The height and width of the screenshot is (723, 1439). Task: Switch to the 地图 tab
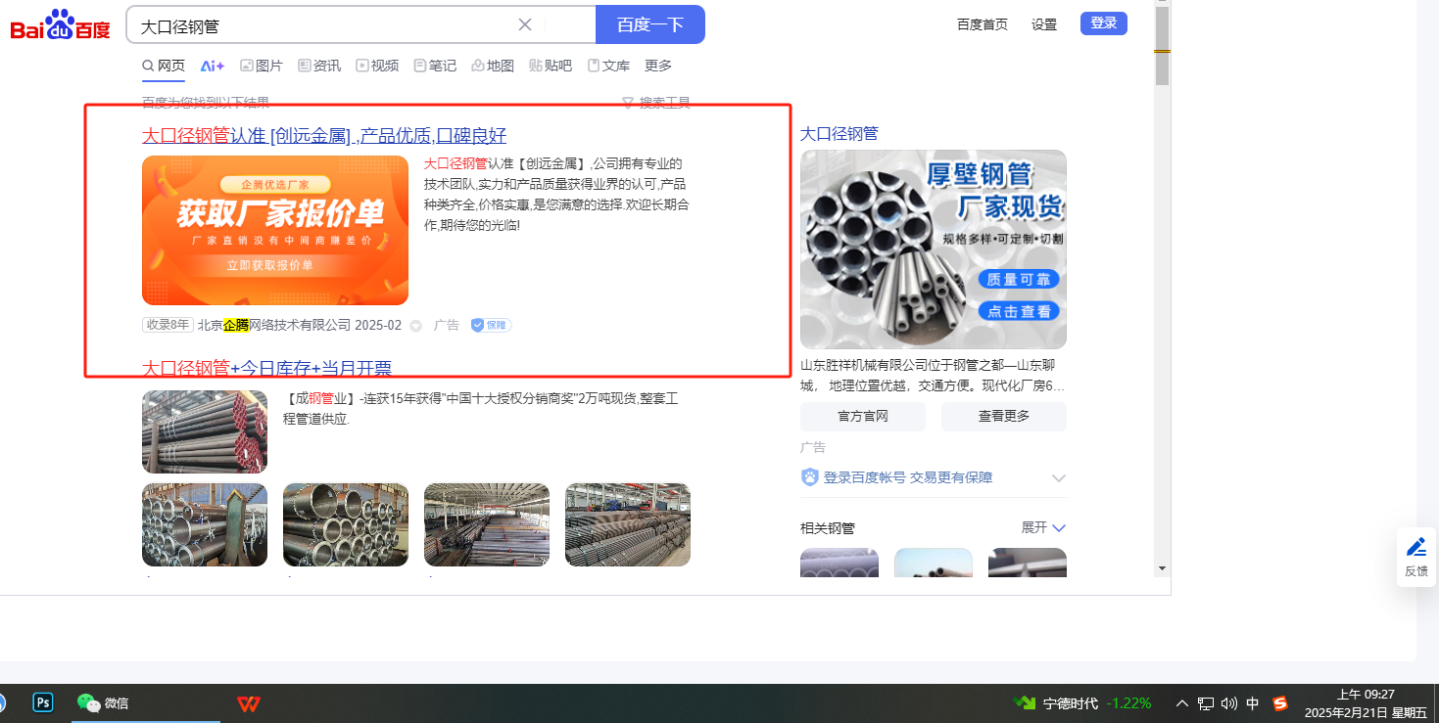(493, 66)
